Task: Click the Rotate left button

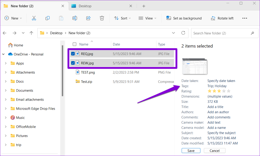Action: click(222, 18)
